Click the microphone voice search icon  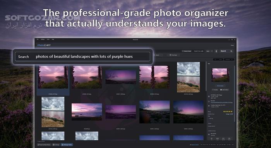(x=216, y=51)
